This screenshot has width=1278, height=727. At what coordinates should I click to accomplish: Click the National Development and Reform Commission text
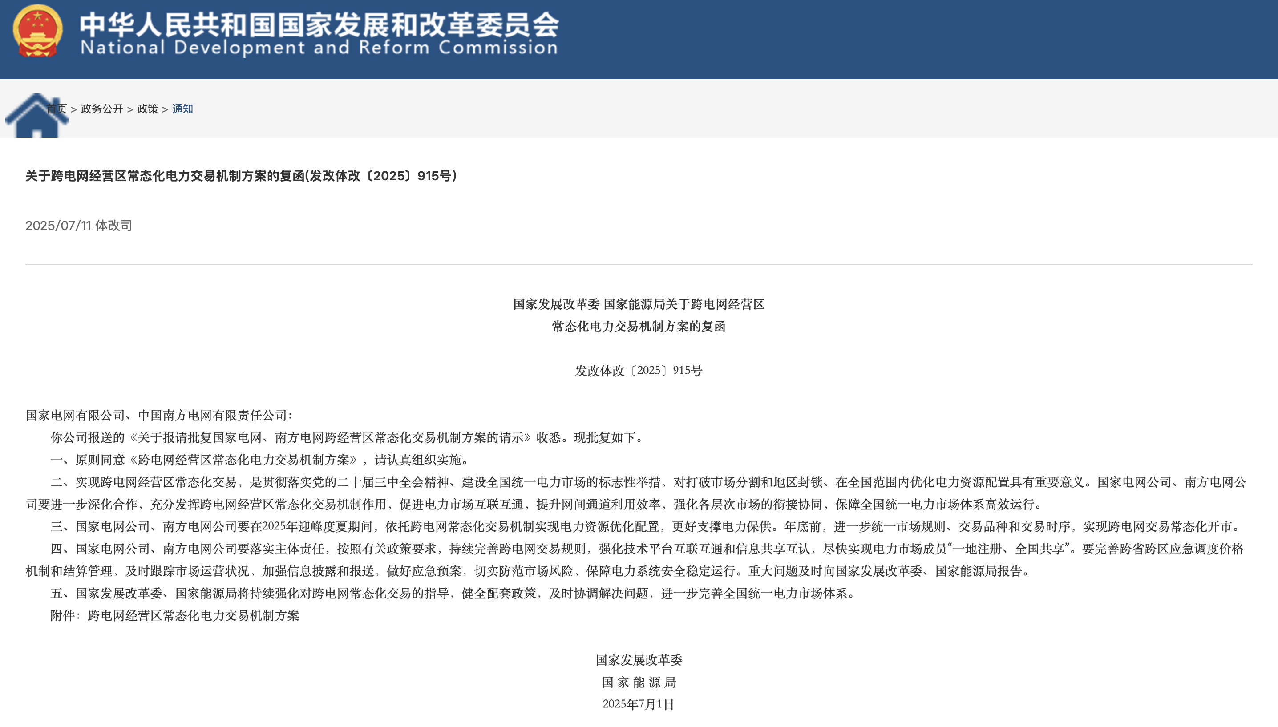click(319, 48)
